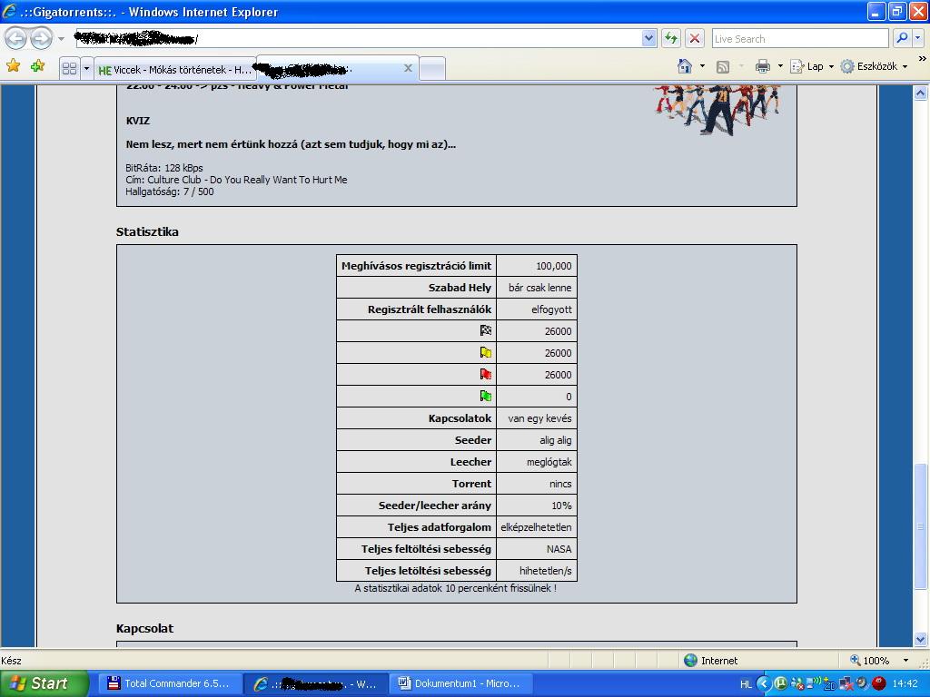Open the Eszközök tools menu
930x697 pixels.
[x=875, y=66]
